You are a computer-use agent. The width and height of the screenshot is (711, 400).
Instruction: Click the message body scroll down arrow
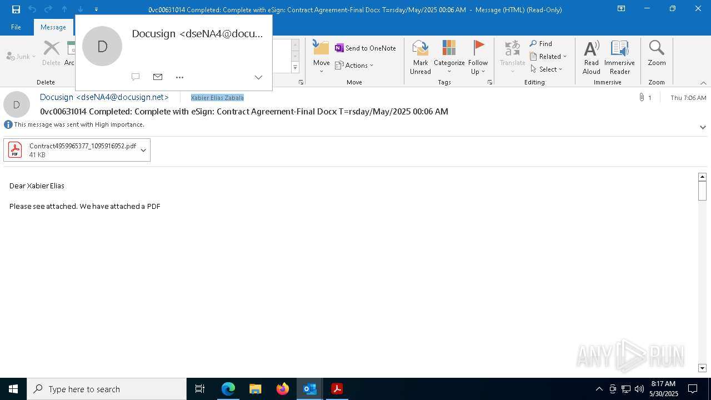pyautogui.click(x=702, y=368)
